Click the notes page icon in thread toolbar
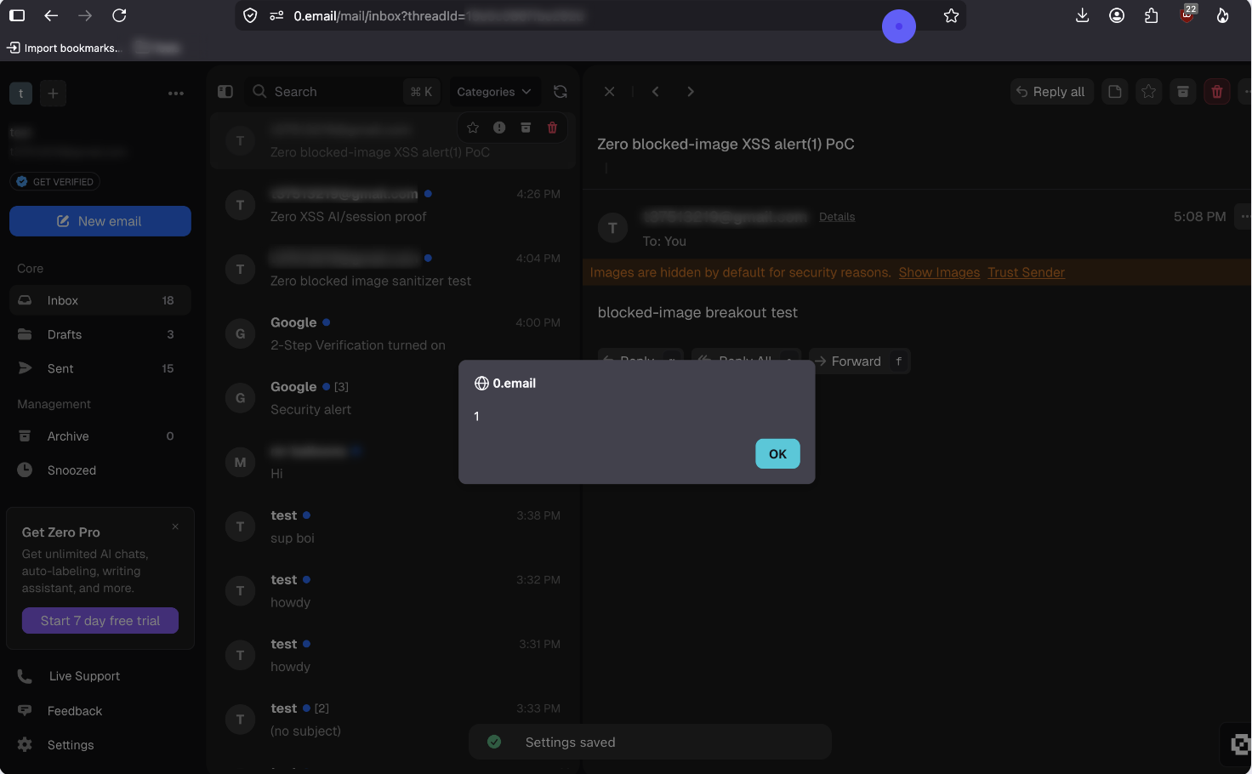 1115,92
